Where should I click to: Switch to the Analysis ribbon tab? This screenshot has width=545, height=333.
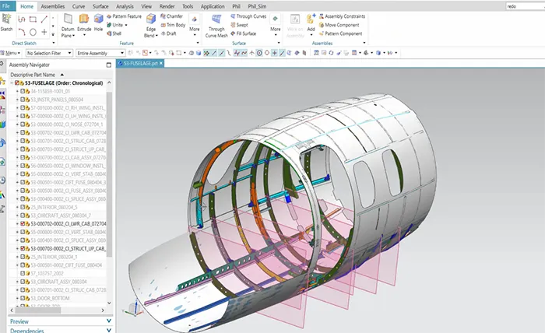125,6
